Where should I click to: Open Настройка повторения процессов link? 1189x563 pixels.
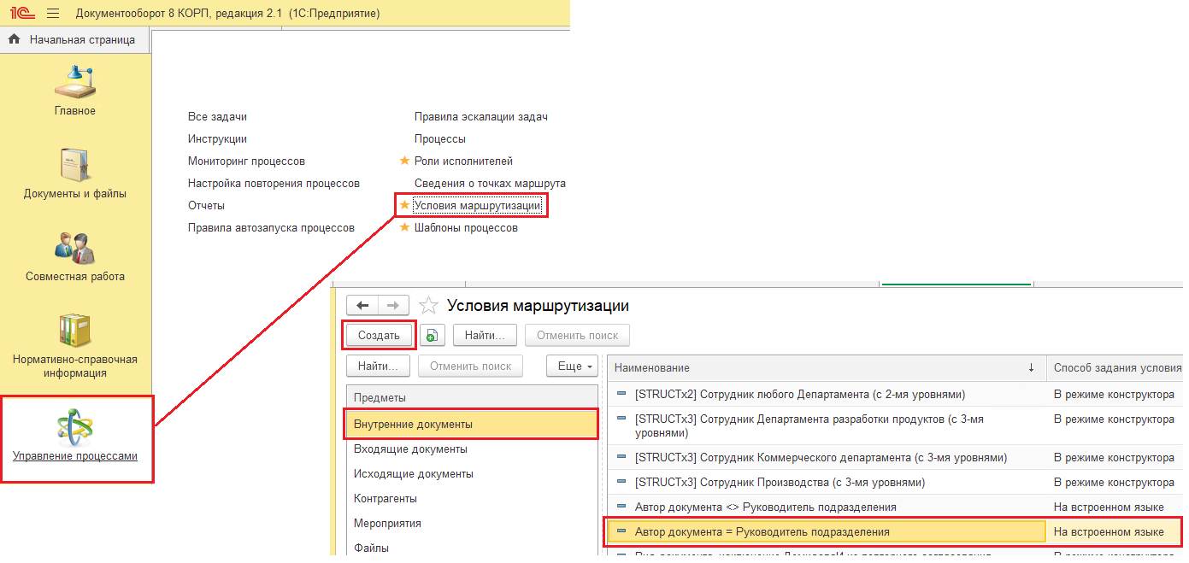click(274, 183)
